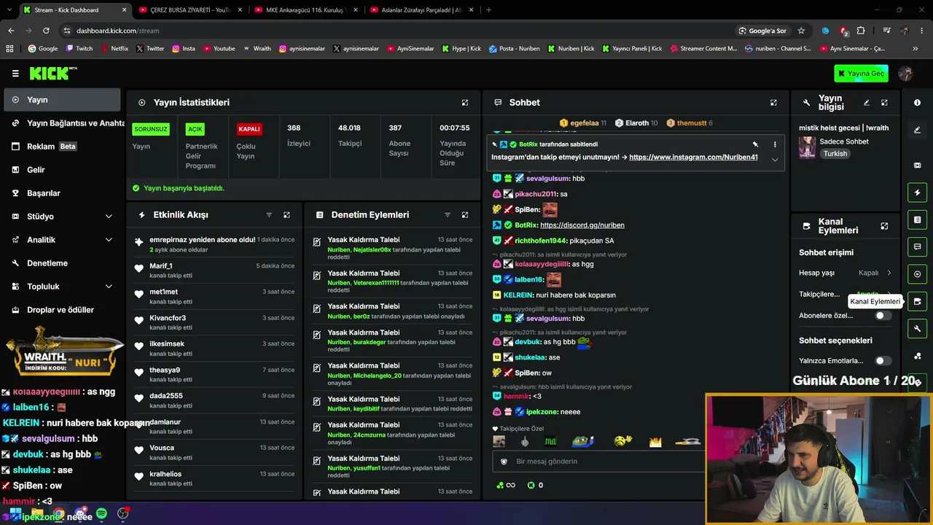Viewport: 933px width, 525px height.
Task: Click the Kanal Eylemleri icon in right rail
Action: point(917,301)
